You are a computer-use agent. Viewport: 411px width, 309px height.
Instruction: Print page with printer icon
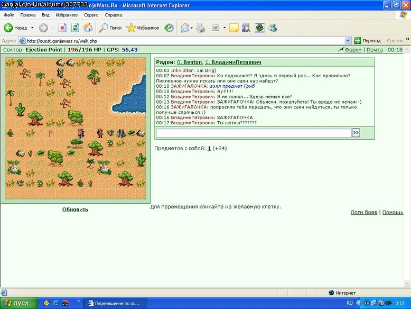coord(201,28)
